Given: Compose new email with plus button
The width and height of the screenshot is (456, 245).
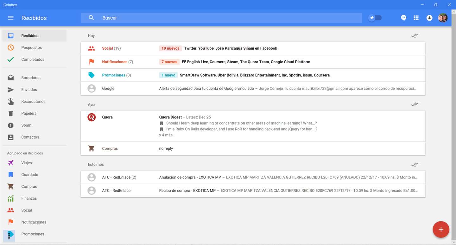Looking at the screenshot, I should click(441, 229).
